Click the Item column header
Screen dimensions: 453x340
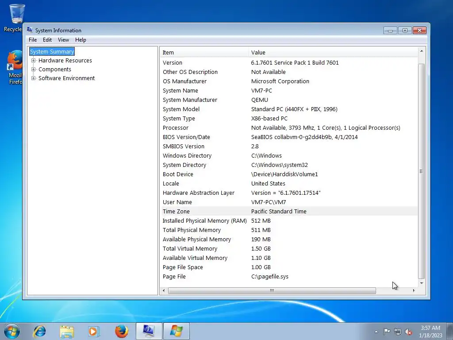click(204, 52)
